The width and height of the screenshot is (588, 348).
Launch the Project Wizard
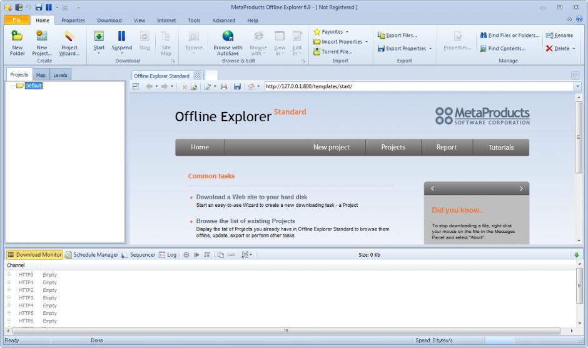click(x=69, y=42)
